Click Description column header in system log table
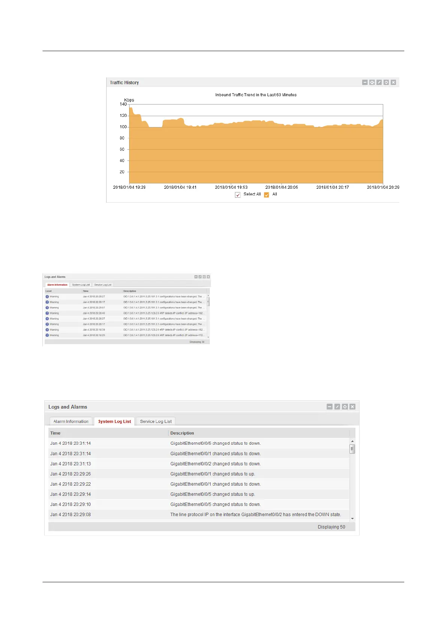The height and width of the screenshot is (633, 447). click(259, 433)
